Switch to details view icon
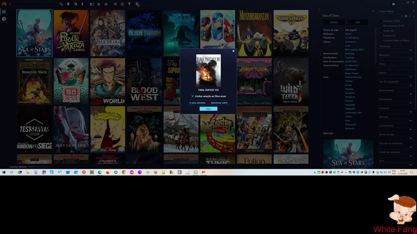This screenshot has height=234, width=417. (x=92, y=4)
